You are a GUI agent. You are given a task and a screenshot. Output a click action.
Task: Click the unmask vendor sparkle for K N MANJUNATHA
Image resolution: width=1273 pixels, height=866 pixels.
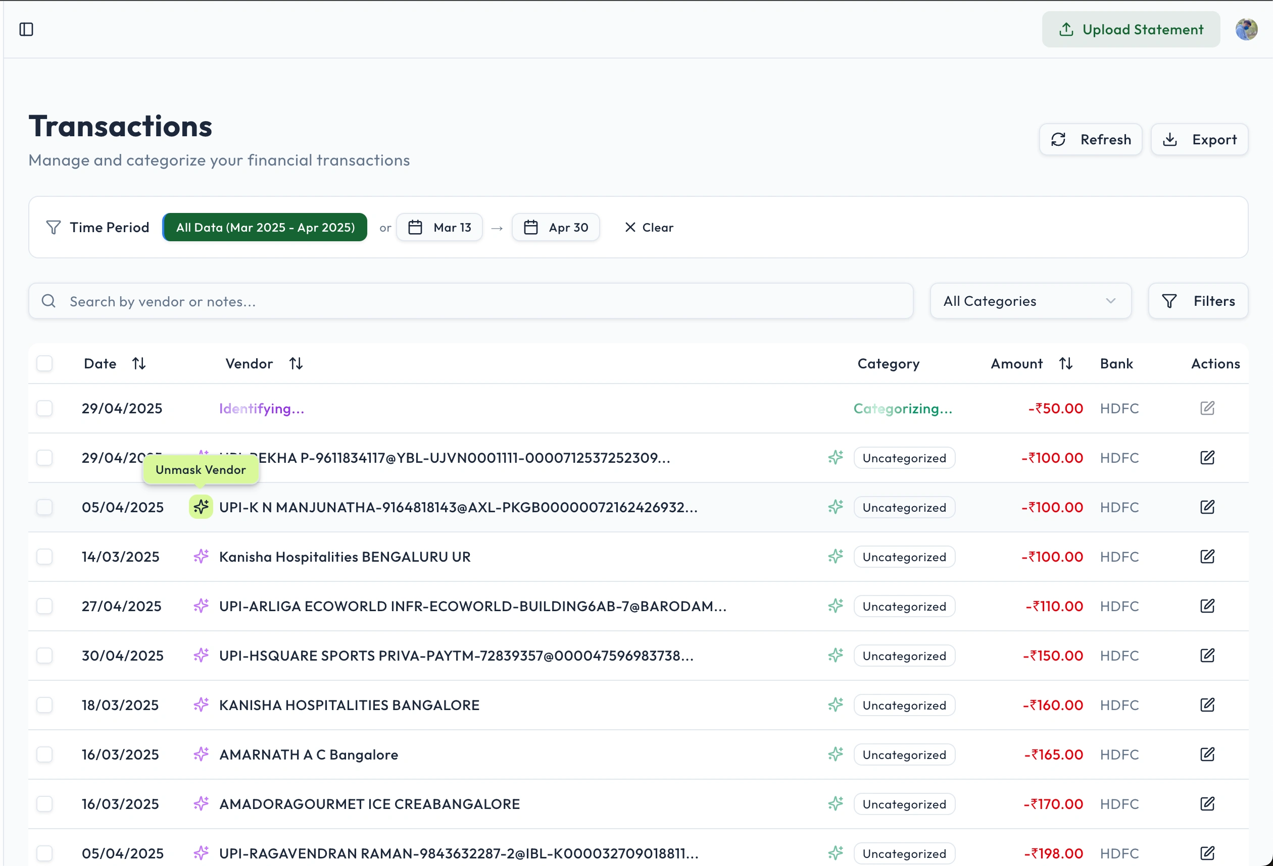click(x=201, y=507)
